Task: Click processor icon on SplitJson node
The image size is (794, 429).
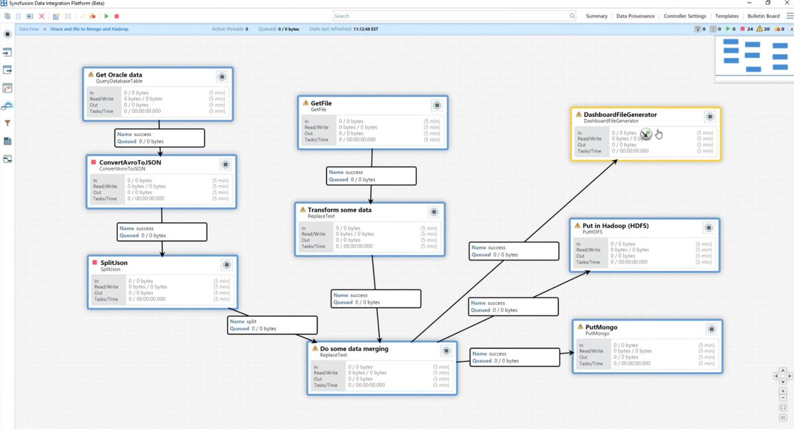Action: pyautogui.click(x=226, y=264)
